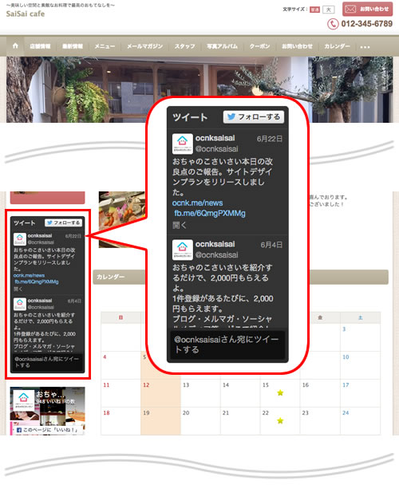Click the pink お問い合わせ envelope button
Viewport: 399px width, 504px height.
(367, 9)
